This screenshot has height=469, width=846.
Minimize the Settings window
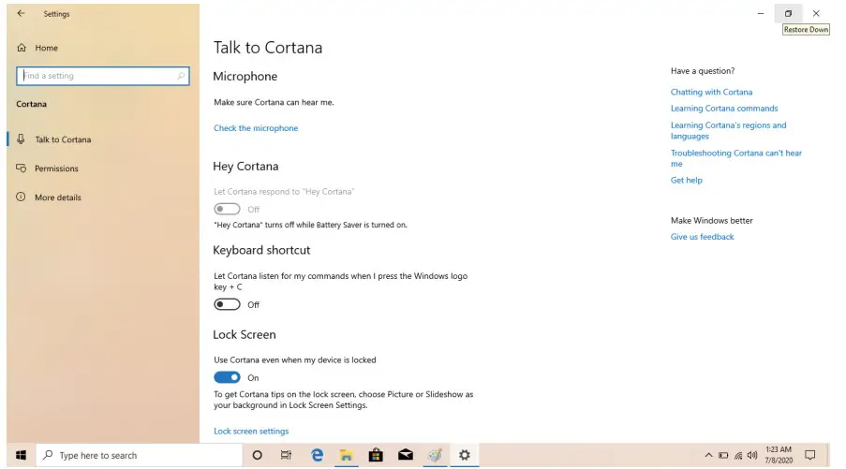(x=761, y=13)
